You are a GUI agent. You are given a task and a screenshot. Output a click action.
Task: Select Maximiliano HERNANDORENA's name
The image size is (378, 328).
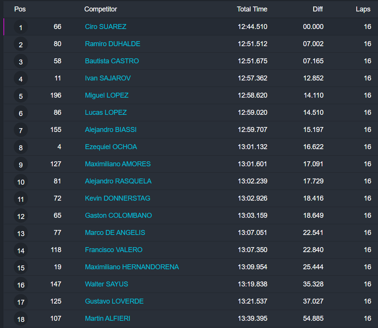point(132,267)
